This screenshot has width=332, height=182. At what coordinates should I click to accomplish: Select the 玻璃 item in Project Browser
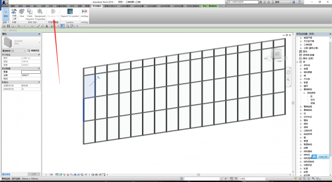[x=313, y=103]
